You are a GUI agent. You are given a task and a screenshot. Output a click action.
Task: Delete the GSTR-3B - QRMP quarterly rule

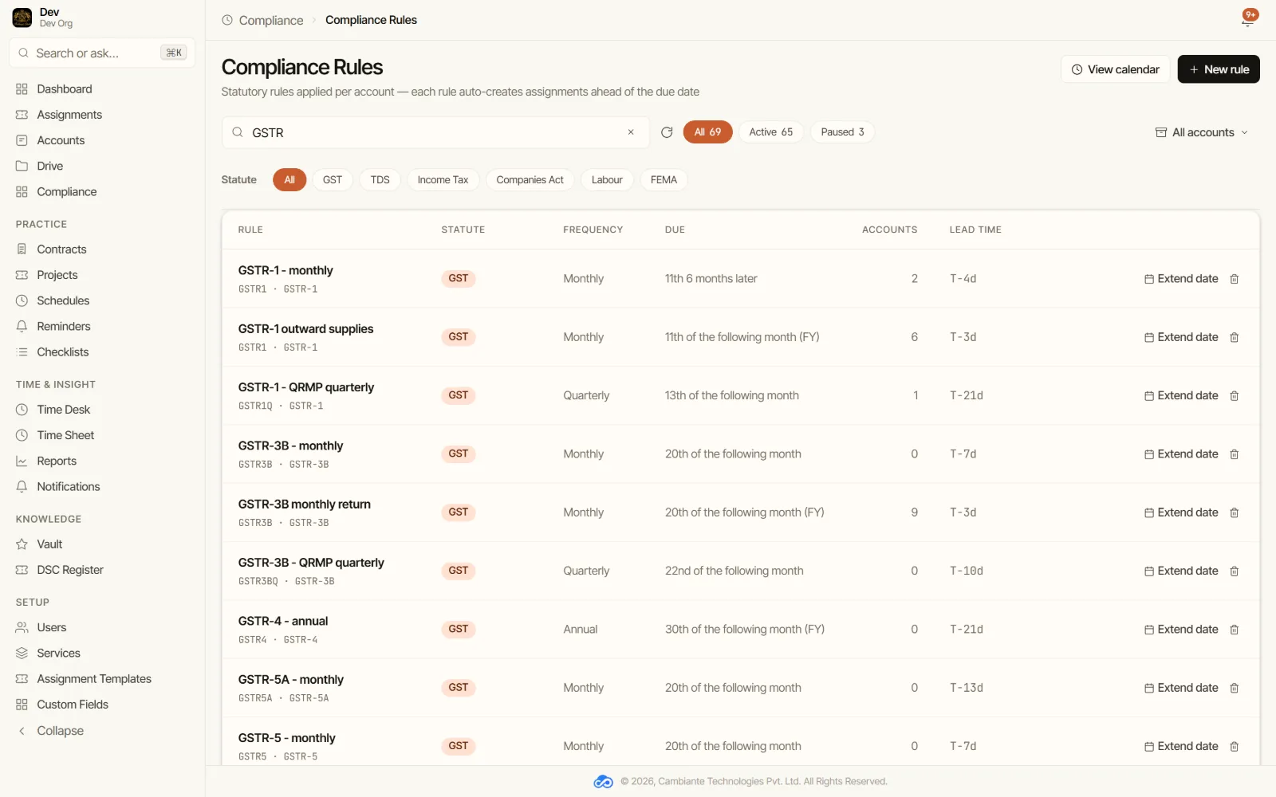click(x=1235, y=571)
